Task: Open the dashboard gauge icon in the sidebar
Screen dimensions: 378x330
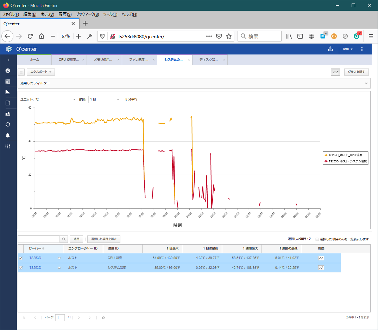Action: pyautogui.click(x=8, y=71)
